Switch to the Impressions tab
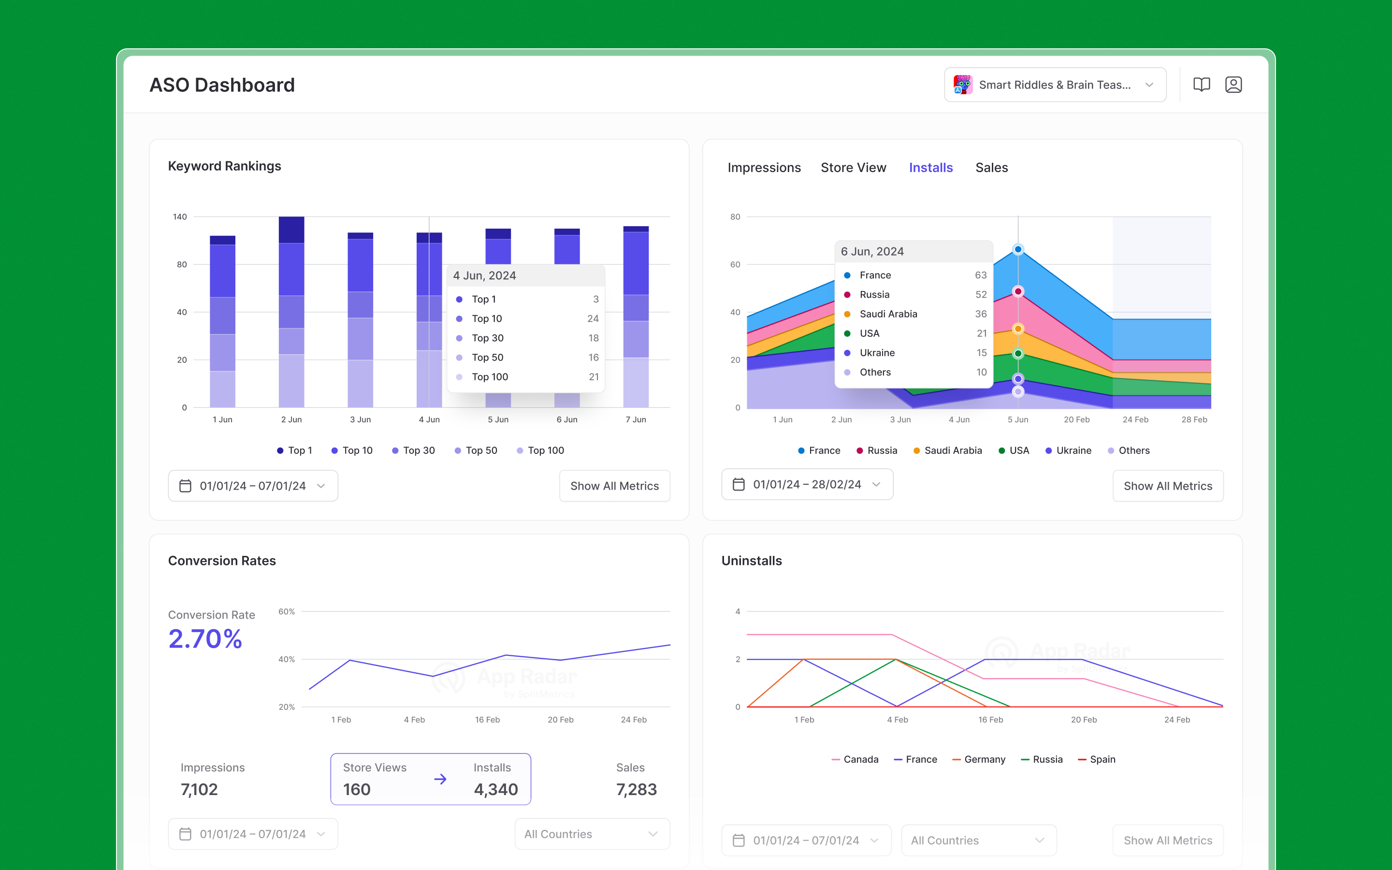The image size is (1392, 870). 764,167
